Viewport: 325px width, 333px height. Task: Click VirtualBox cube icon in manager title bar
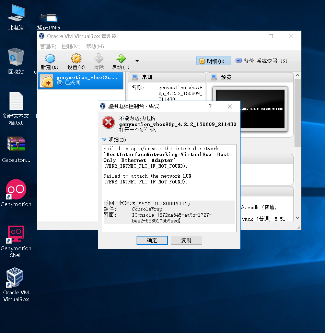pyautogui.click(x=42, y=36)
